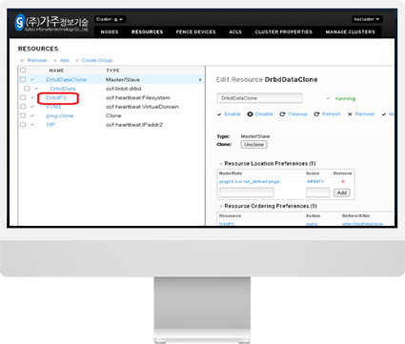Image resolution: width=405 pixels, height=344 pixels.
Task: Click the Remove link above the resource list
Action: click(37, 60)
